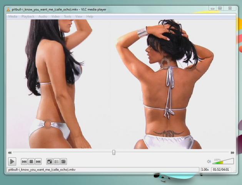The image size is (242, 185).
Task: Click the seek bar position handle
Action: [114, 152]
